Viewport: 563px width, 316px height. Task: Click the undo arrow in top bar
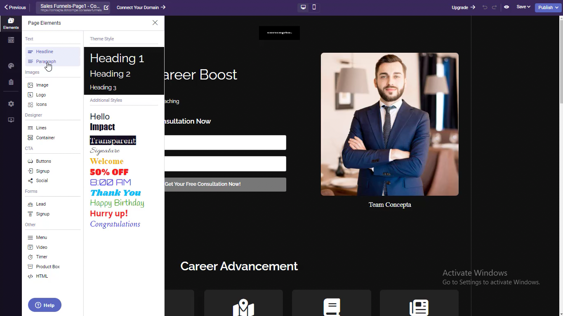[485, 7]
